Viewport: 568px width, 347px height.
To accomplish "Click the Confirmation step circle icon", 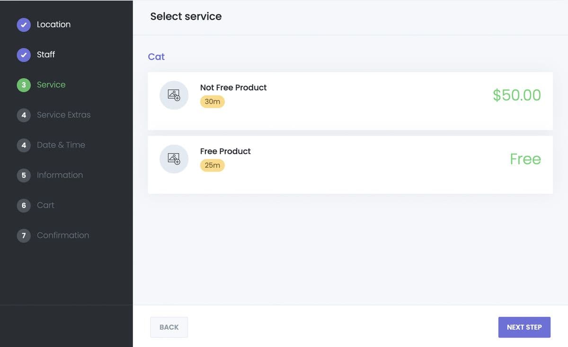I will pos(24,235).
